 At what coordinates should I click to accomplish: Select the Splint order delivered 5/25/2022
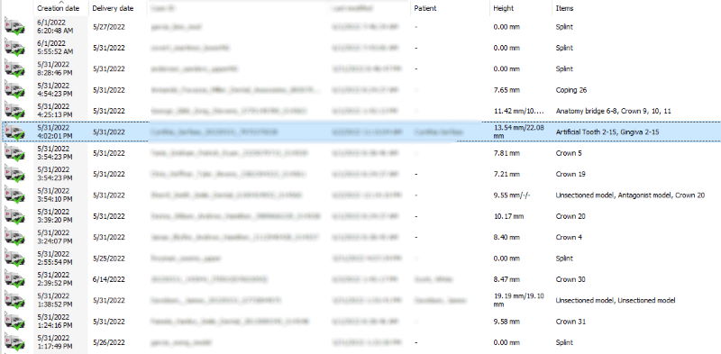[x=360, y=259]
